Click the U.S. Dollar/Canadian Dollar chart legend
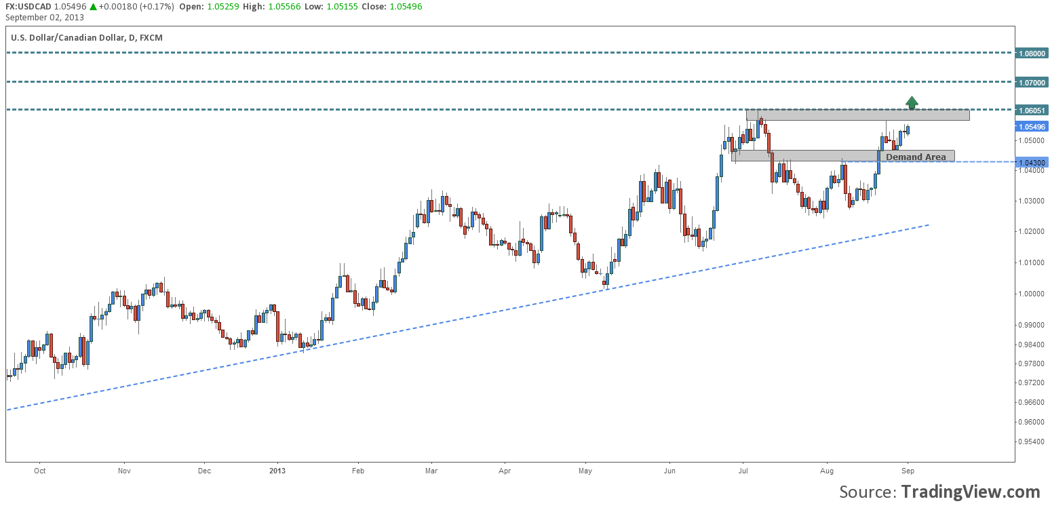Image resolution: width=1050 pixels, height=510 pixels. (87, 37)
